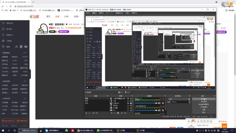Open scene transition properties gear
The width and height of the screenshot is (236, 133).
[189, 99]
